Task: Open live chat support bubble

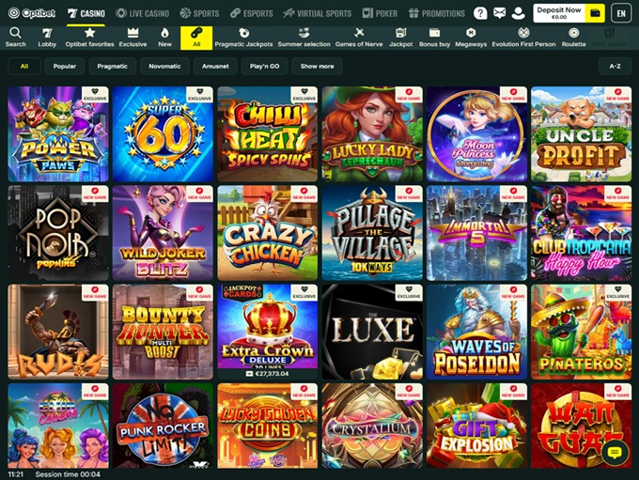Action: (615, 453)
